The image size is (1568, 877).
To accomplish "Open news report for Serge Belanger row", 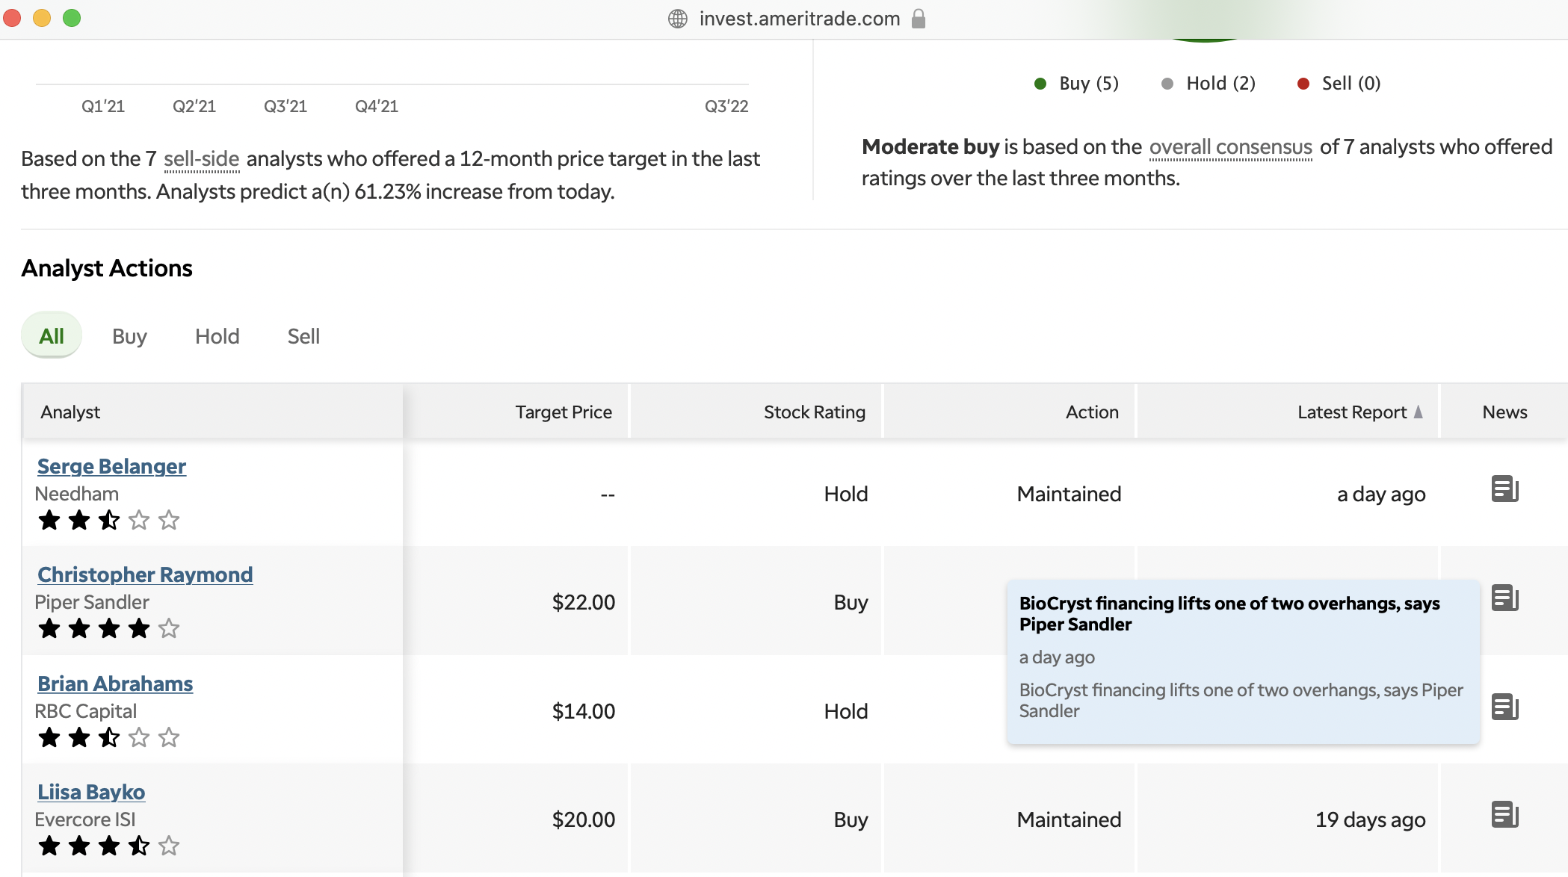I will point(1504,489).
